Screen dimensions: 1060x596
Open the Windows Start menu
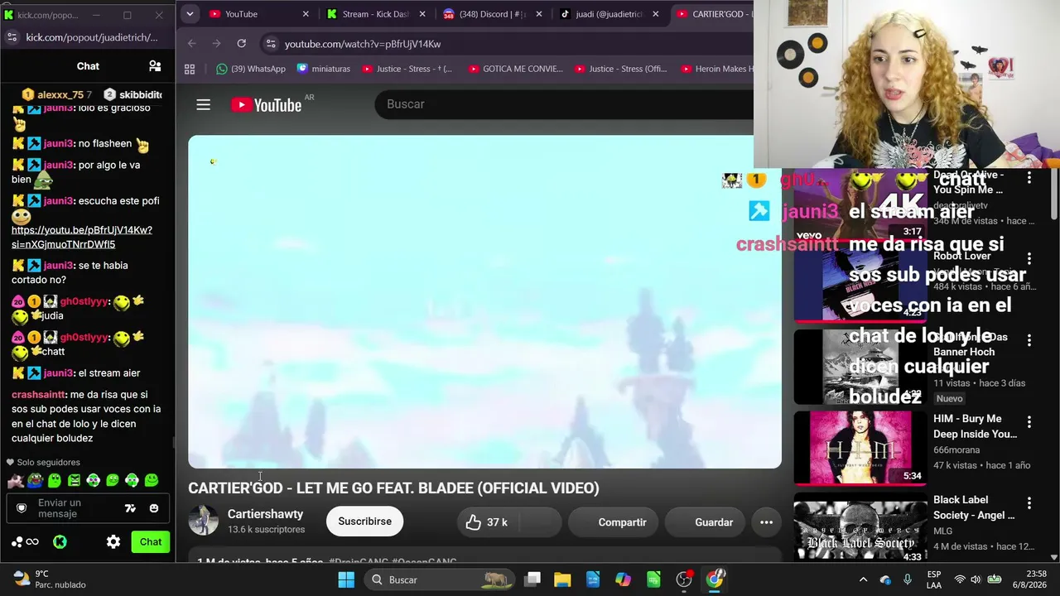[x=346, y=579]
